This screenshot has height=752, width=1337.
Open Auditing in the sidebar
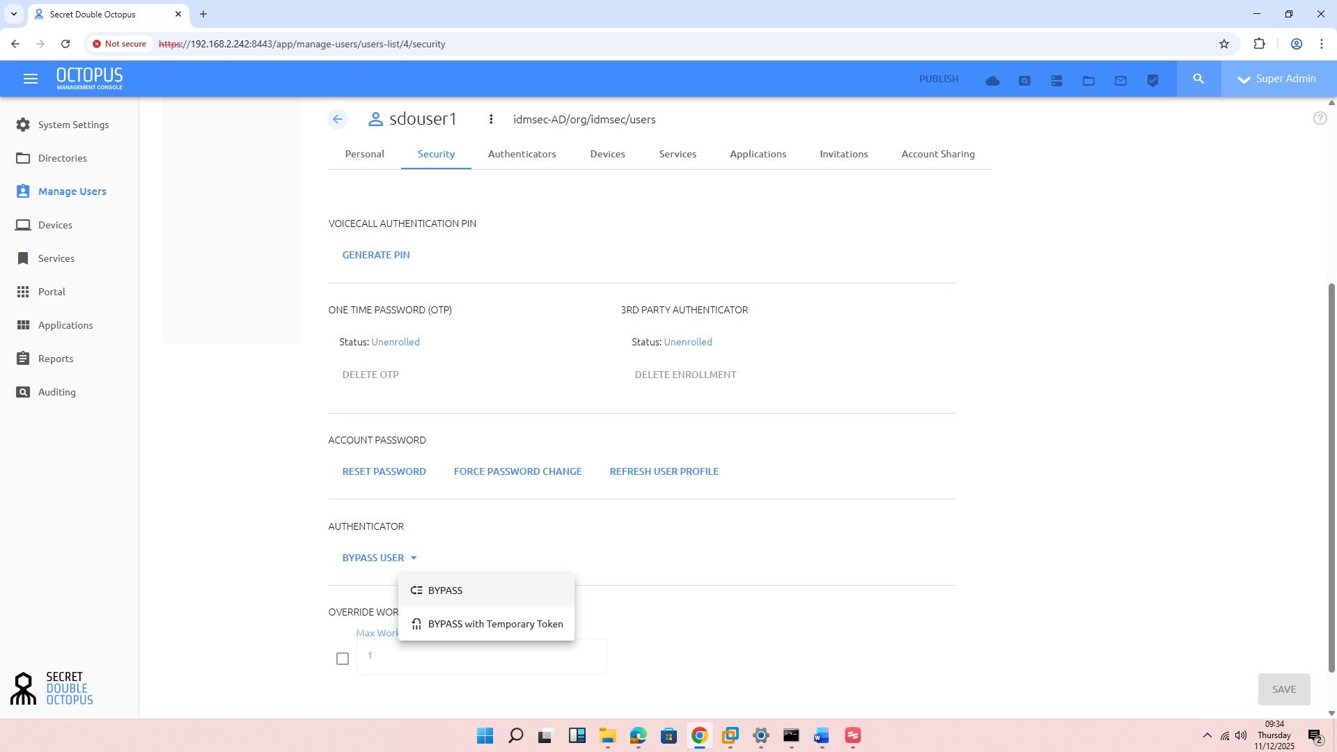point(56,392)
